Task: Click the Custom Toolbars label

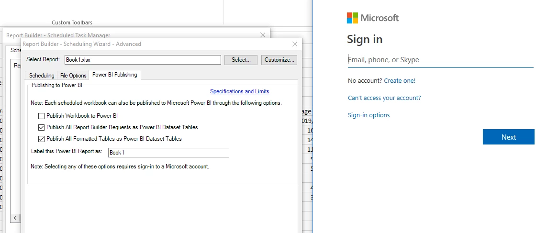Action: 72,22
